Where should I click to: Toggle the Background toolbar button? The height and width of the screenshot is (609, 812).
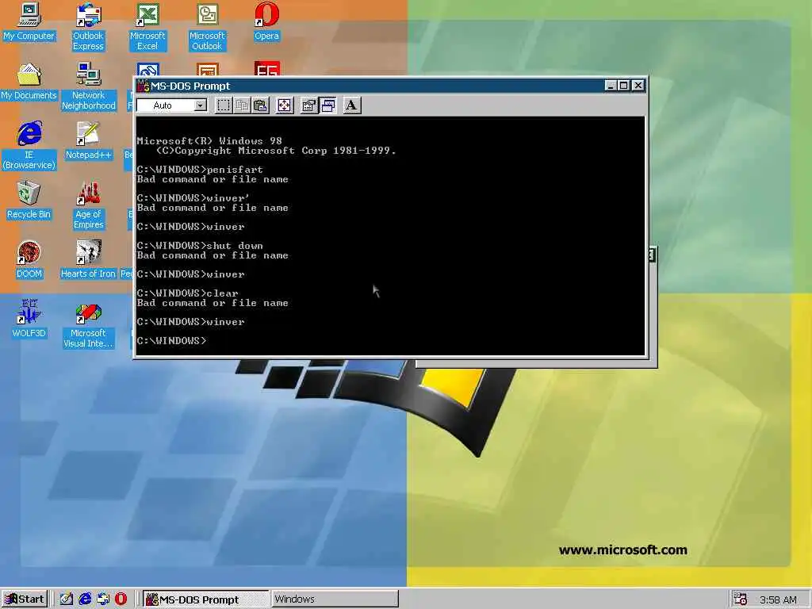(327, 105)
